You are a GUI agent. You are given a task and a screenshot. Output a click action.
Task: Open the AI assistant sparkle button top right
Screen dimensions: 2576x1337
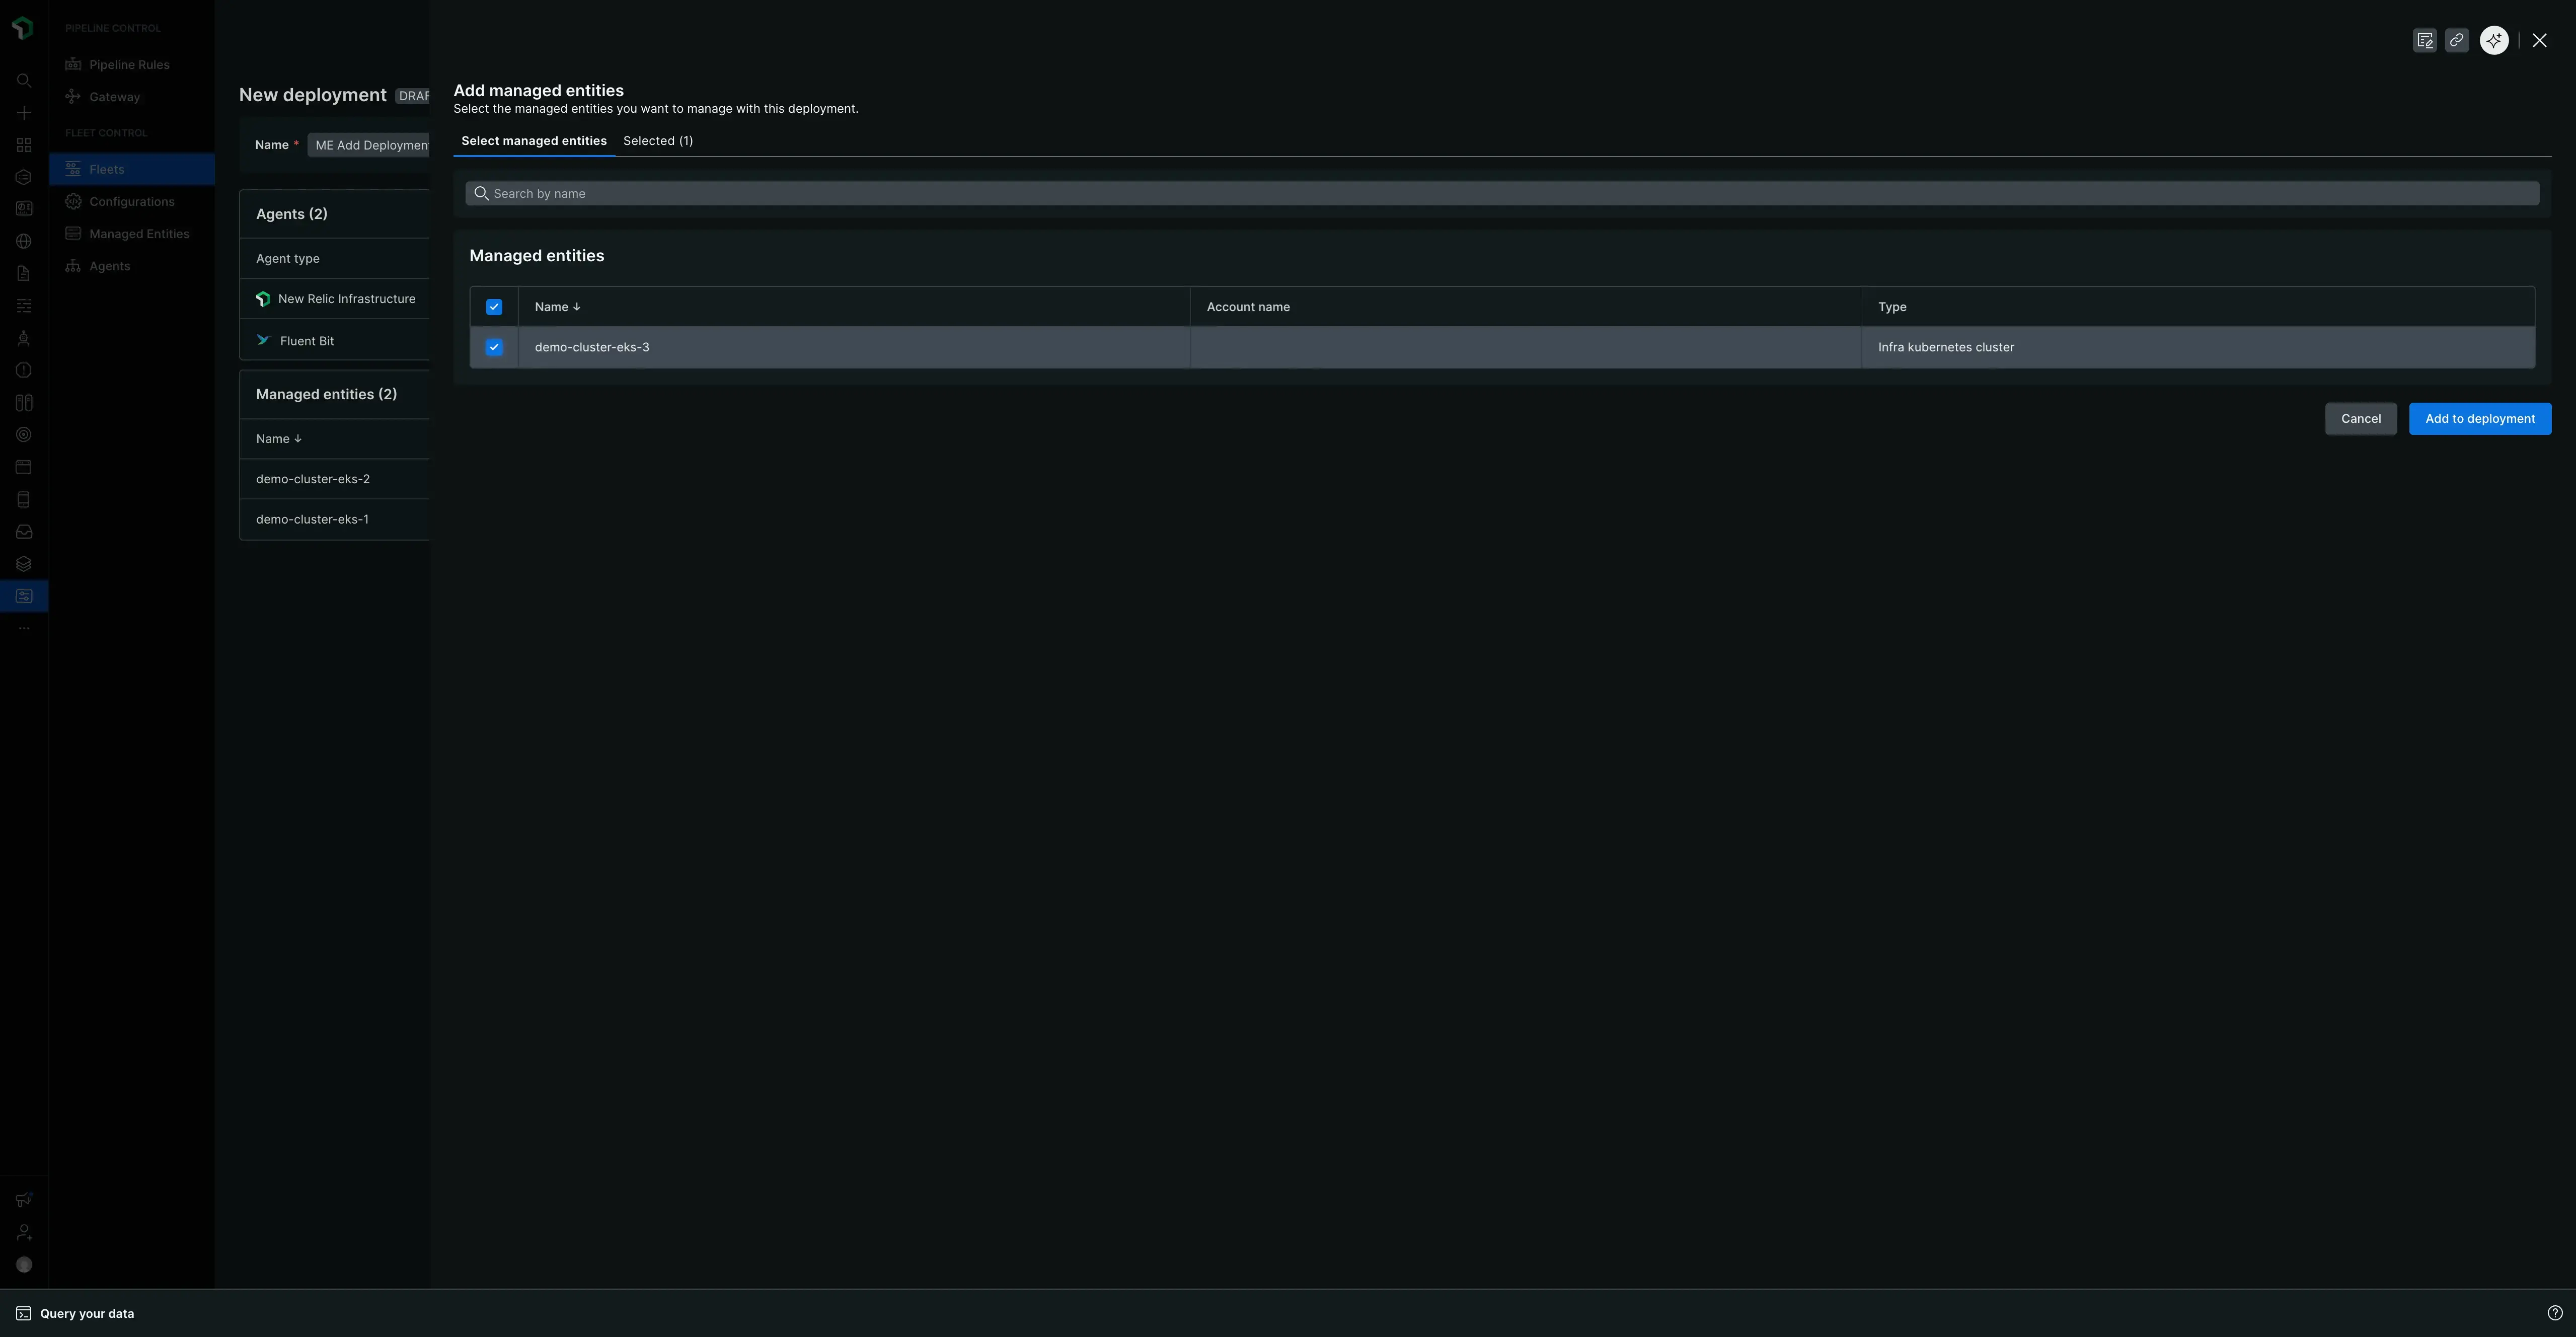pos(2493,40)
